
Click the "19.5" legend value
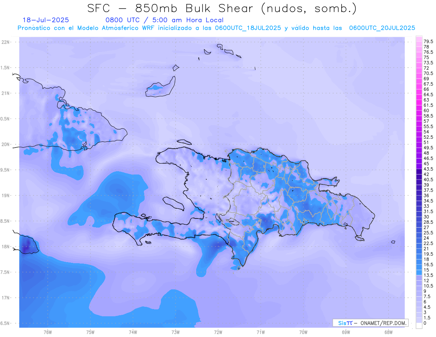428,254
